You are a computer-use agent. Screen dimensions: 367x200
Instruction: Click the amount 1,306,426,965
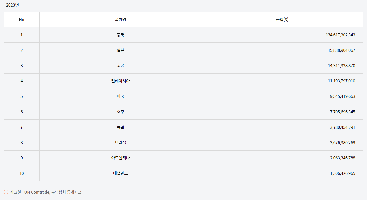click(x=342, y=173)
